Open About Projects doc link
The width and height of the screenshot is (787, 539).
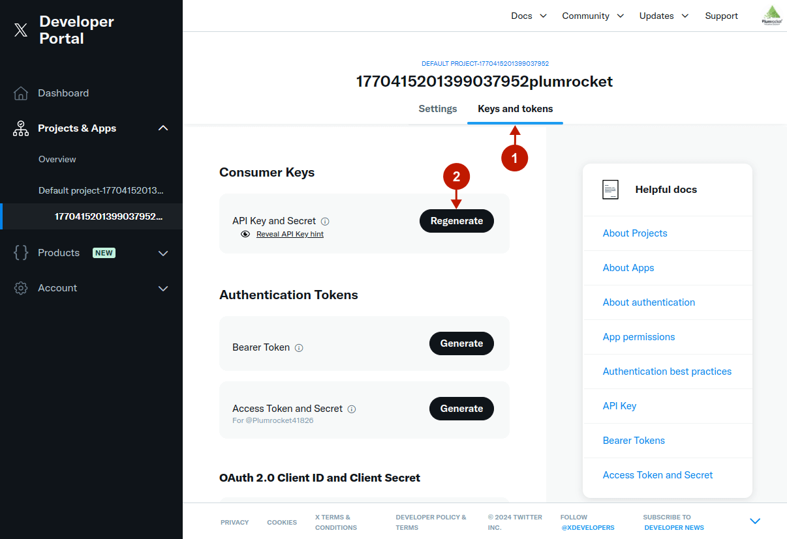[635, 233]
